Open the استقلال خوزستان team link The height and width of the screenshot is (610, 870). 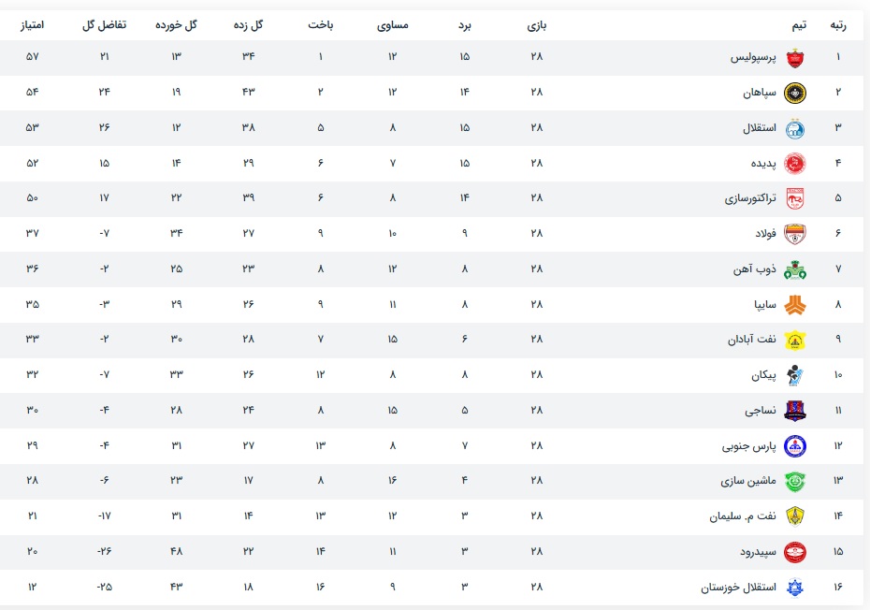[x=738, y=587]
